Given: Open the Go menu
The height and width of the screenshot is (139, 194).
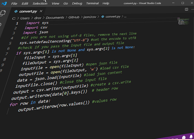Looking at the screenshot, I should (x=66, y=3).
